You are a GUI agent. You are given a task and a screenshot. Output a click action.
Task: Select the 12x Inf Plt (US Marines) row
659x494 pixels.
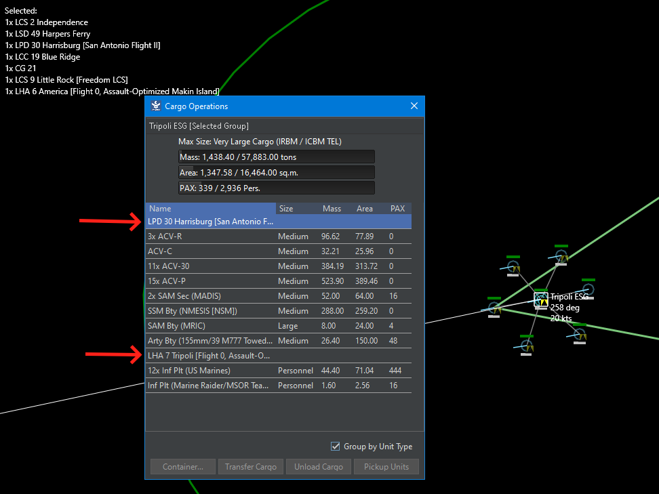[x=279, y=371]
